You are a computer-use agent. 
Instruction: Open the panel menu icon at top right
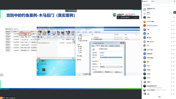[174, 1]
